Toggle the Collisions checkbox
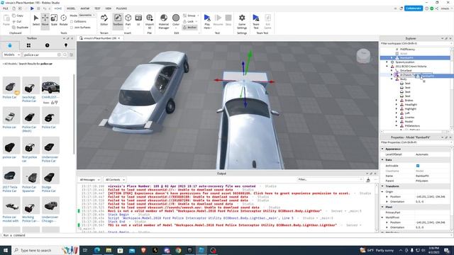 pyautogui.click(x=72, y=21)
